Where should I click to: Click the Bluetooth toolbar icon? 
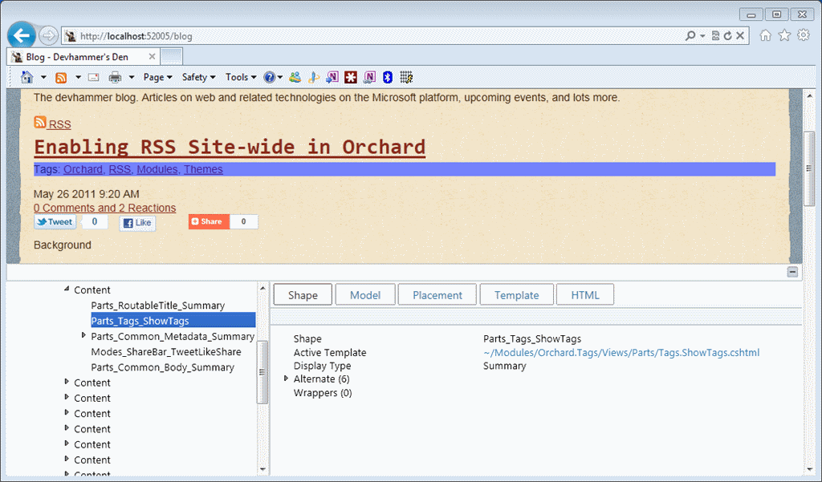click(x=388, y=78)
